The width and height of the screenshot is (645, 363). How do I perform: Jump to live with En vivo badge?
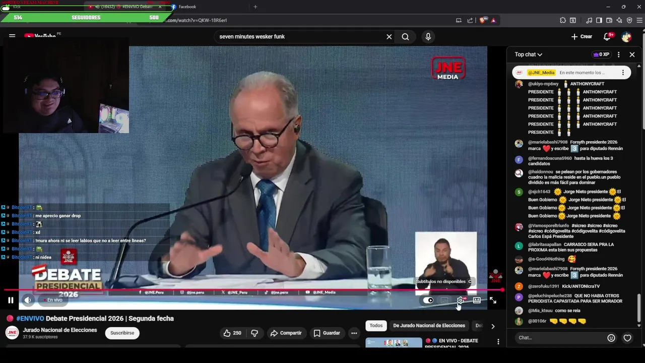click(x=53, y=300)
